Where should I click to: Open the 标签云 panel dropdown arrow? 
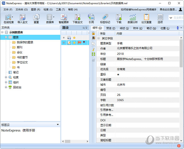point(58,124)
